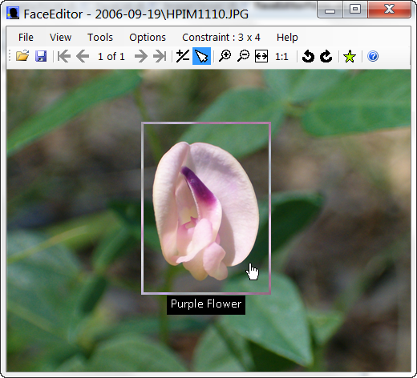
Task: Rotate the image clockwise
Action: tap(326, 56)
